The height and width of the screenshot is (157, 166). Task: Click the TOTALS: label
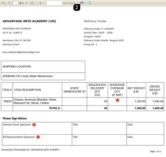(55, 108)
